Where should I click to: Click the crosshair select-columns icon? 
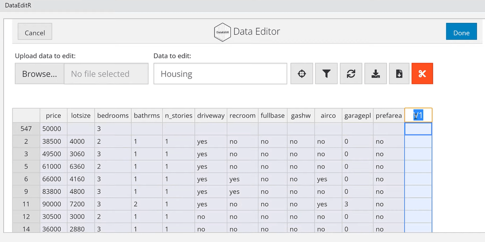point(302,73)
